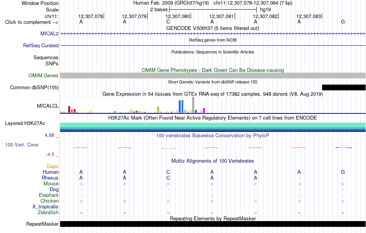Click the turquoise H3K27Ac signal band
Image resolution: width=366 pixels, height=233 pixels.
tap(213, 125)
